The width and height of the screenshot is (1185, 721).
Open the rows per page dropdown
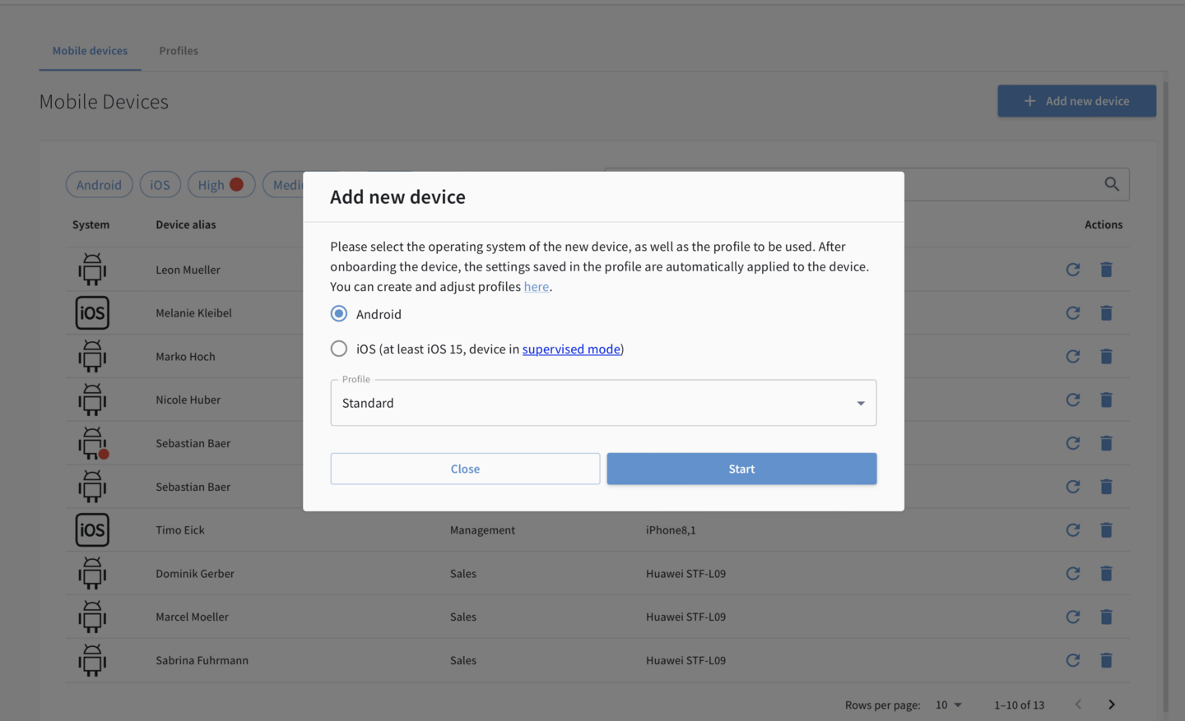coord(949,705)
